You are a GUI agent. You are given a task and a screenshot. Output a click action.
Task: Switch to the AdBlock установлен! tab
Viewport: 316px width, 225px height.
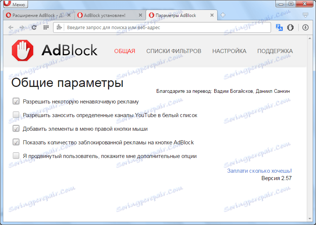pyautogui.click(x=105, y=15)
